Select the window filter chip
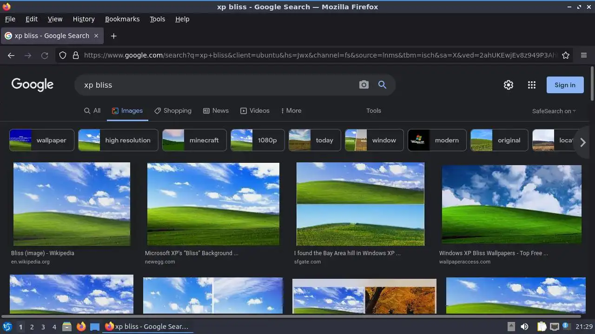 coord(374,140)
